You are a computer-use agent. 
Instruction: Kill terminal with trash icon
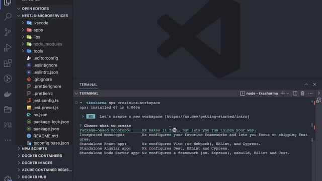(302, 94)
